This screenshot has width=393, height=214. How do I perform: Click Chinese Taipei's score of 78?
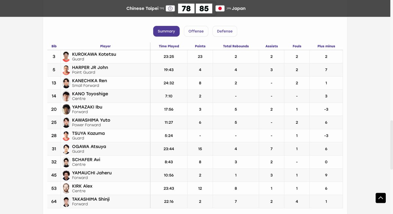[186, 9]
